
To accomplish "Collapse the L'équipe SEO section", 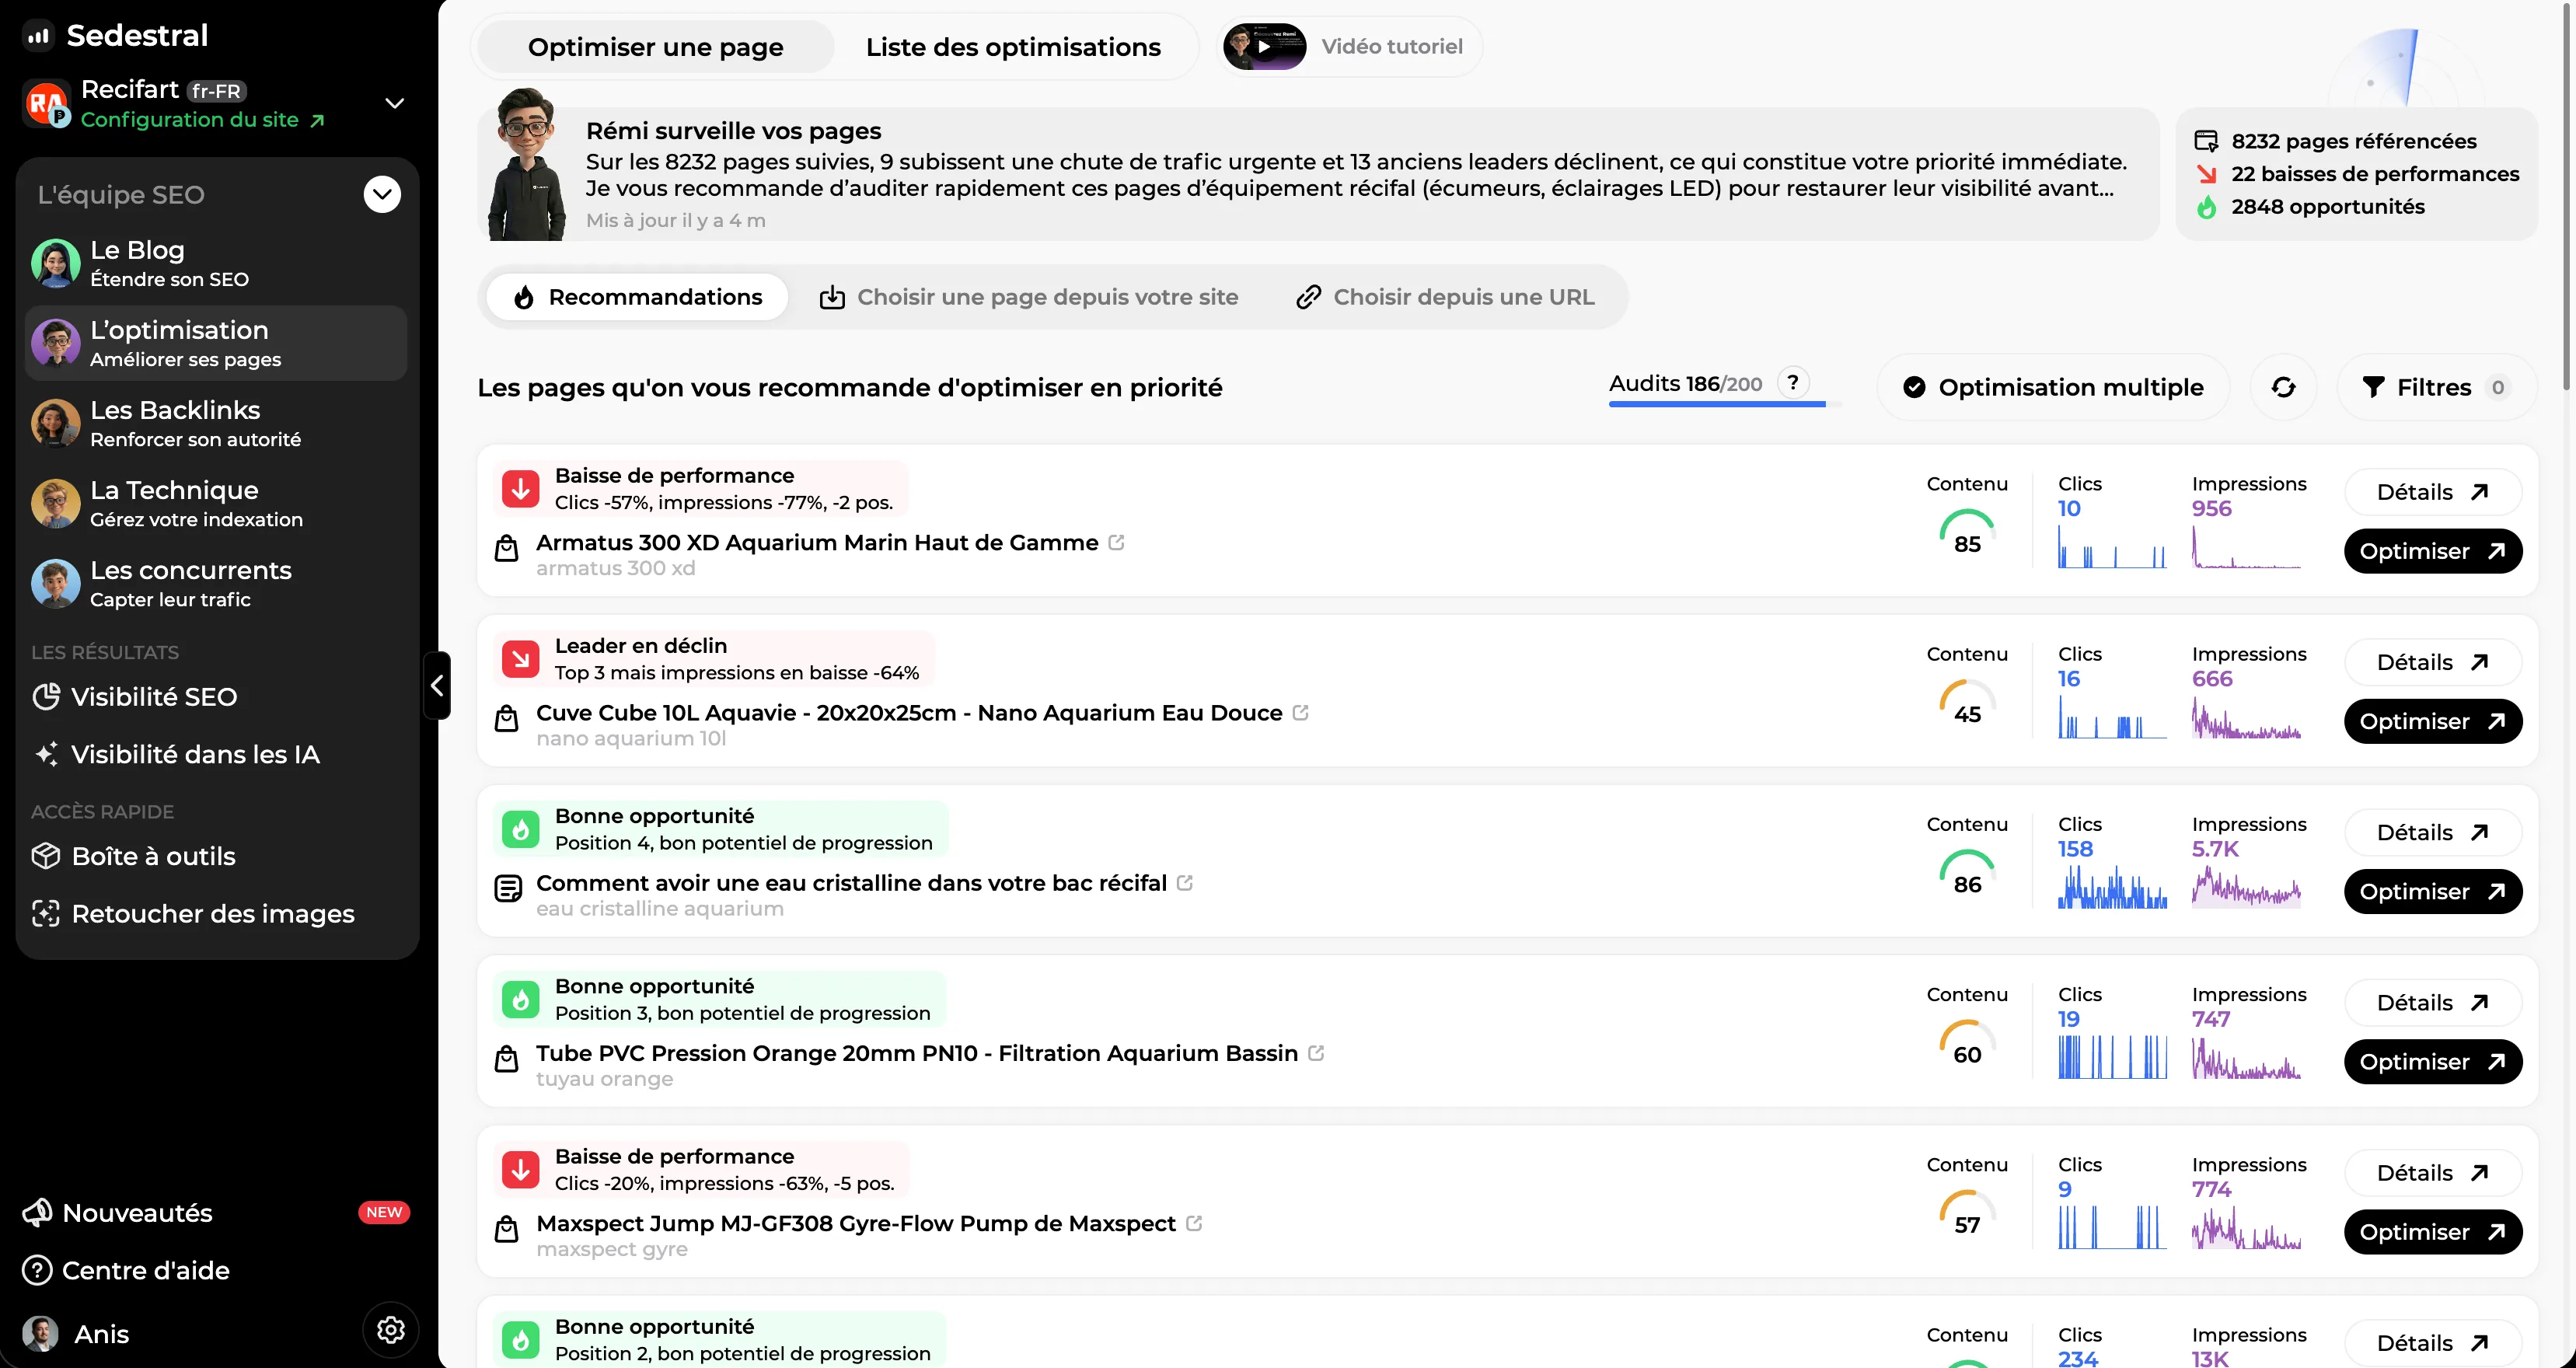I will tap(382, 194).
